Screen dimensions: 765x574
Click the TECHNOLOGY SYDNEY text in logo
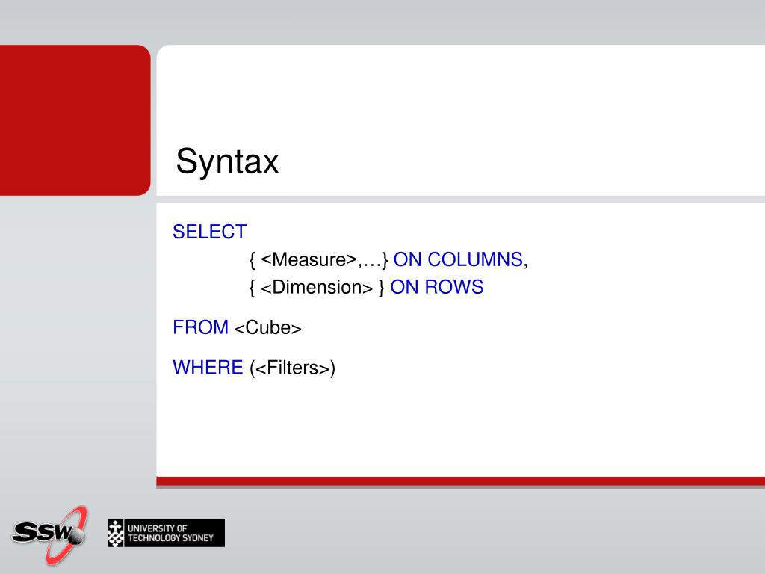point(171,538)
